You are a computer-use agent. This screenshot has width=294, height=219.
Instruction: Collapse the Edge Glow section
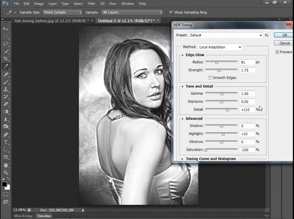tap(182, 55)
